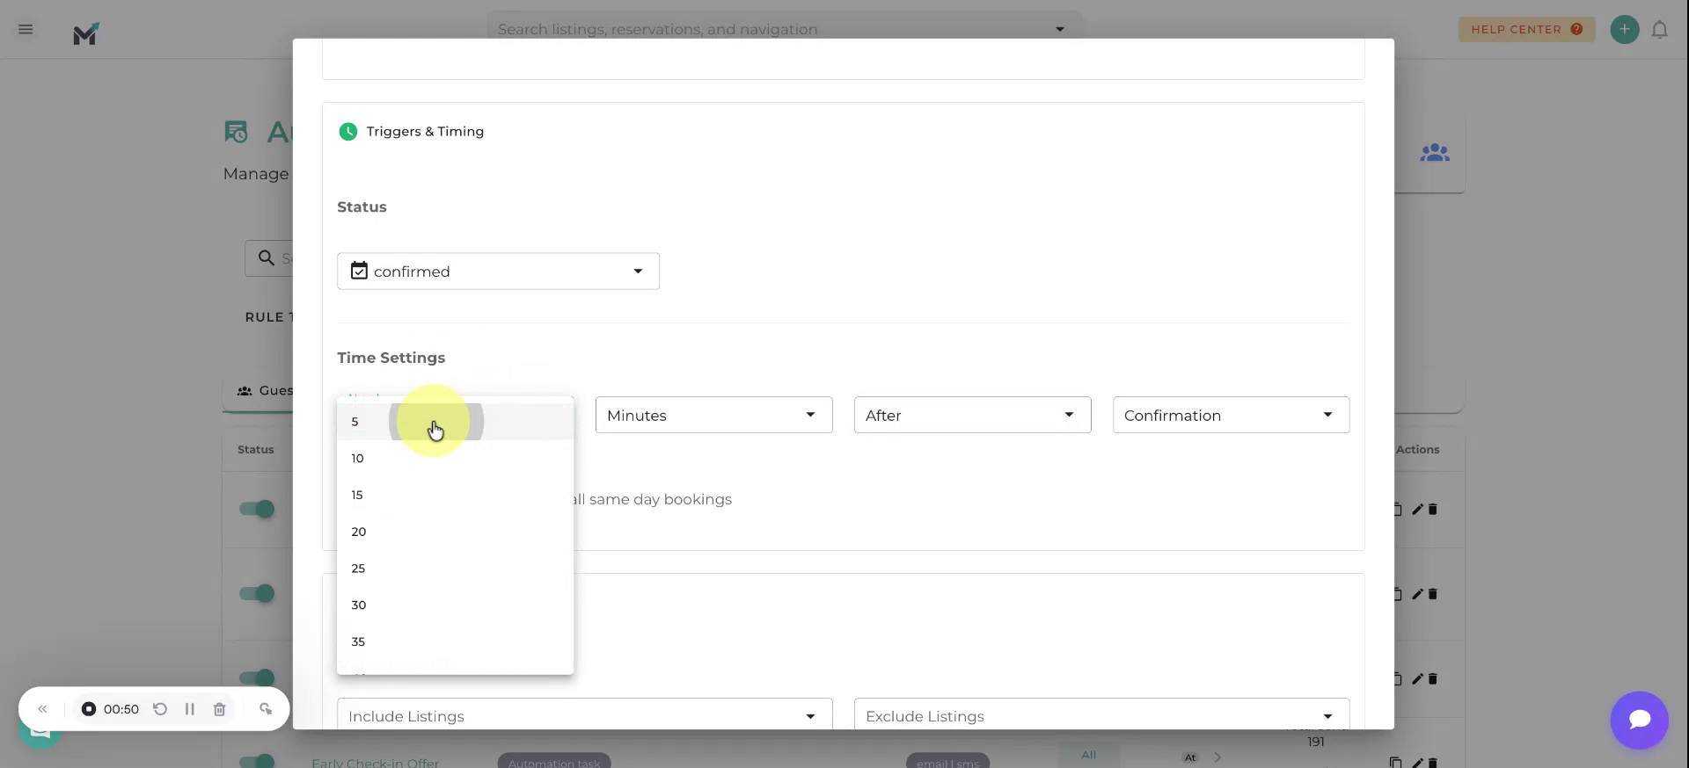This screenshot has height=768, width=1689.
Task: Open the confirmed status dropdown
Action: 498,272
